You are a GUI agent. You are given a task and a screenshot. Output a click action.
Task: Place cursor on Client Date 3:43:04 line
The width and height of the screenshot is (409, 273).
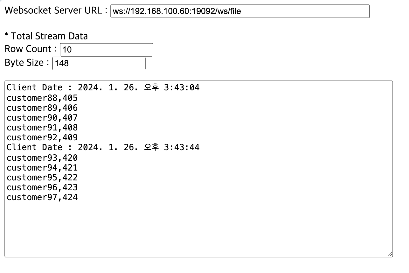pos(103,87)
